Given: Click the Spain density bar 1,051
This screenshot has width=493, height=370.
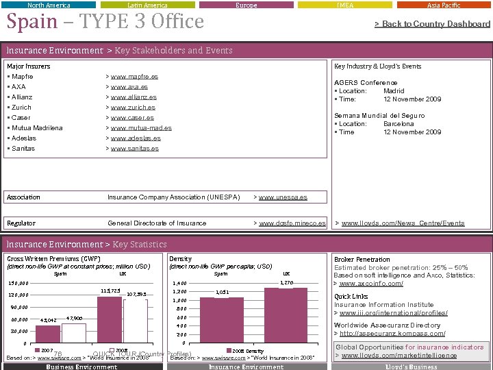Looking at the screenshot, I should pos(222,320).
